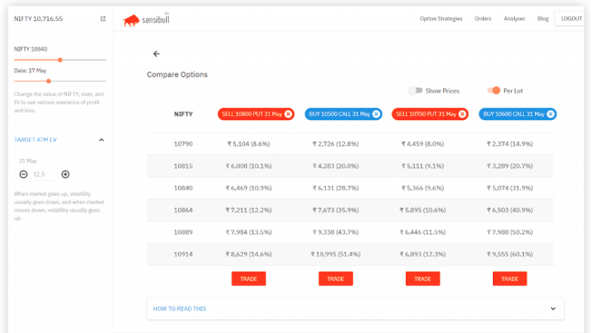Open NIFTY external link icon in sidebar

[103, 18]
